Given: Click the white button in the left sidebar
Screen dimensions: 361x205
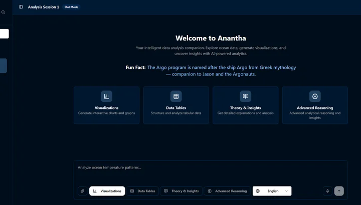Looking at the screenshot, I should [5, 33].
